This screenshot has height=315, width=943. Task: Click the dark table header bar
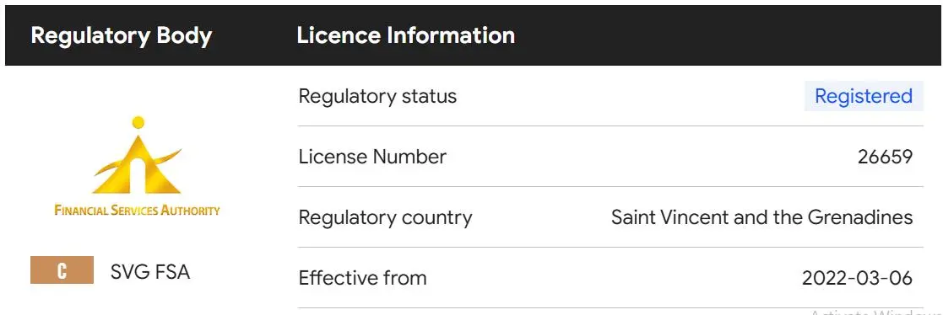click(x=474, y=35)
